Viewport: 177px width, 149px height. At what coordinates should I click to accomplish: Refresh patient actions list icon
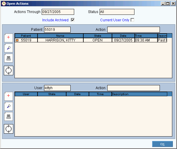coord(9,71)
